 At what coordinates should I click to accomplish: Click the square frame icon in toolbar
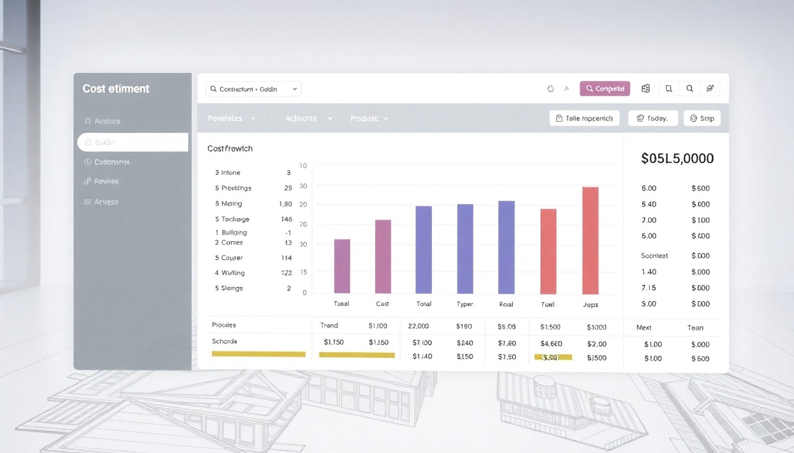(669, 88)
